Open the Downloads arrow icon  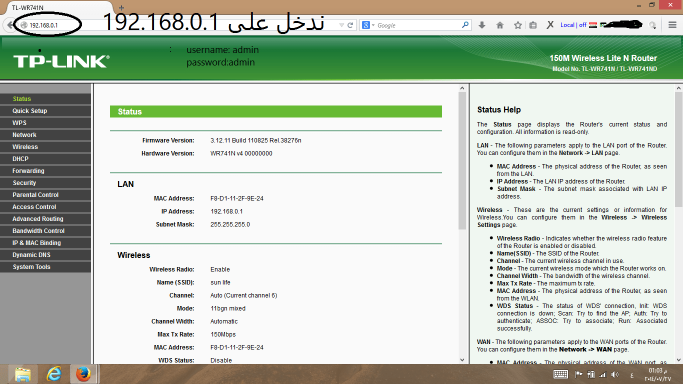pyautogui.click(x=482, y=25)
